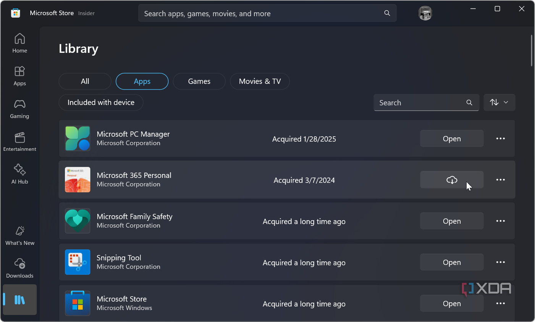The image size is (535, 322).
Task: Click the Snipping Tool title text
Action: click(119, 258)
